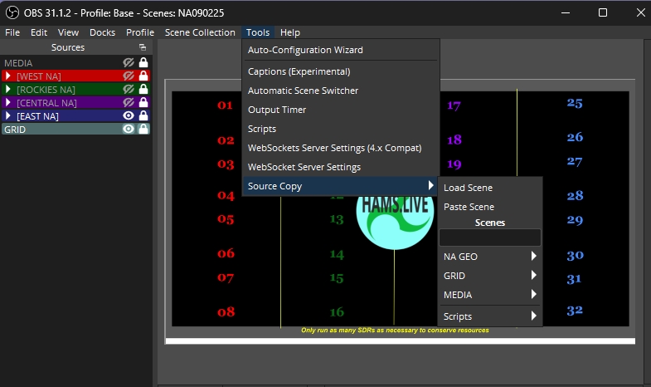Pop out the Sources dock panel

(143, 47)
